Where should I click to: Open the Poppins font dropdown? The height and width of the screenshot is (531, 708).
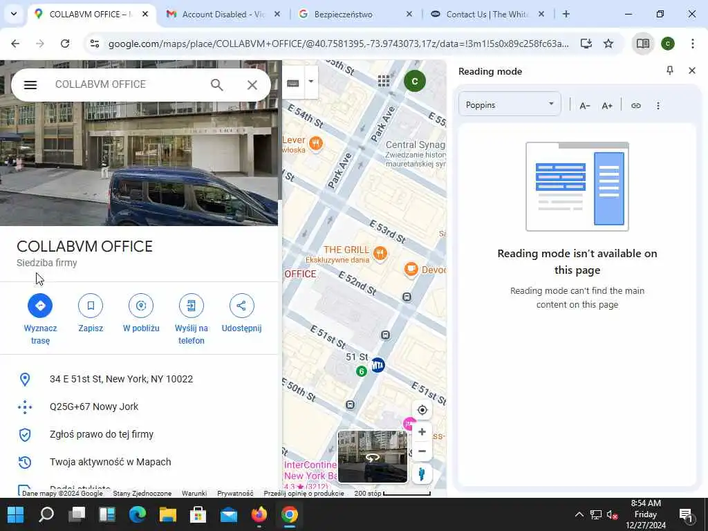click(x=510, y=105)
